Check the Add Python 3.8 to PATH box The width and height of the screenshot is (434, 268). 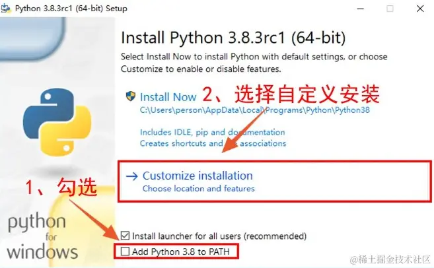pos(125,251)
